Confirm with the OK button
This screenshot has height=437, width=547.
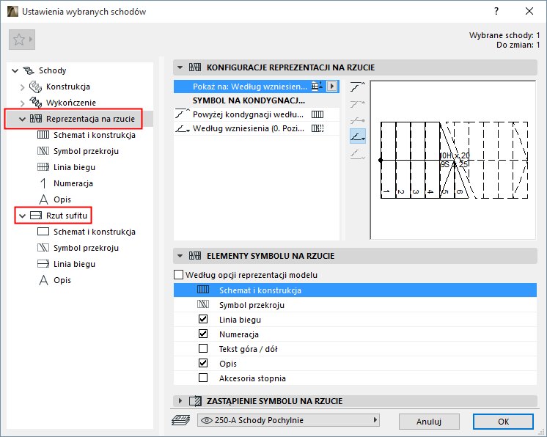click(503, 422)
